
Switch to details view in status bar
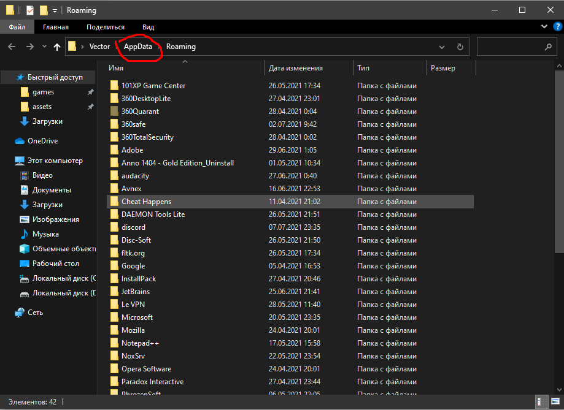539,403
